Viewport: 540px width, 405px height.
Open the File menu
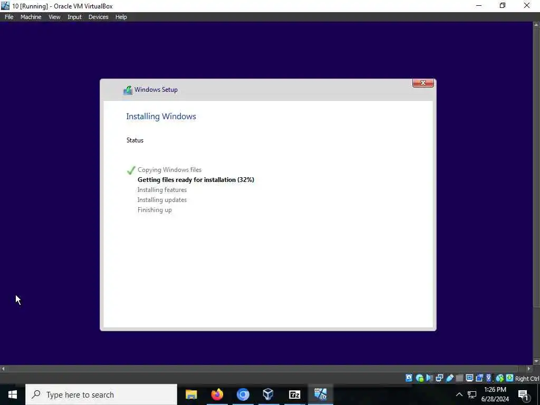pyautogui.click(x=9, y=17)
